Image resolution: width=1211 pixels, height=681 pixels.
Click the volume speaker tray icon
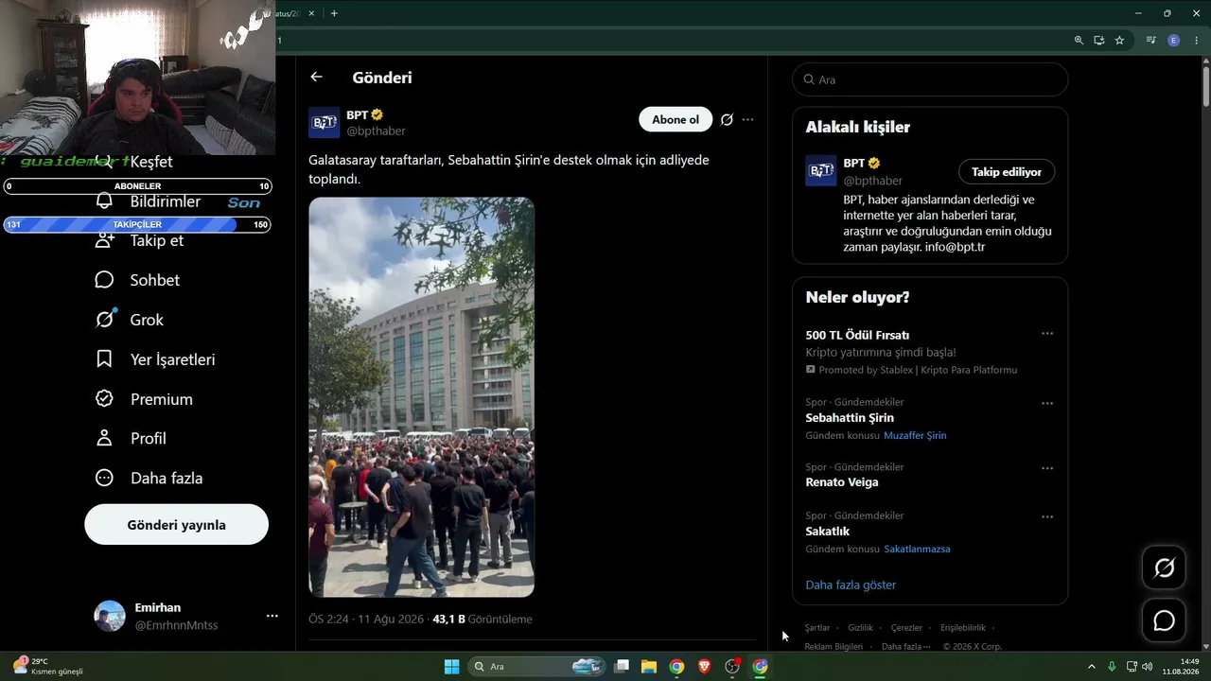tap(1147, 667)
